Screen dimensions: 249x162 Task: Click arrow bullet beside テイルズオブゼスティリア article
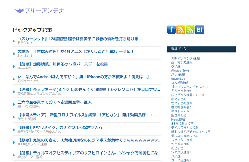point(14,155)
